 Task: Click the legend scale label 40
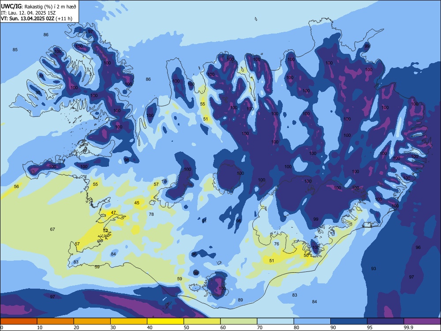coord(150,327)
